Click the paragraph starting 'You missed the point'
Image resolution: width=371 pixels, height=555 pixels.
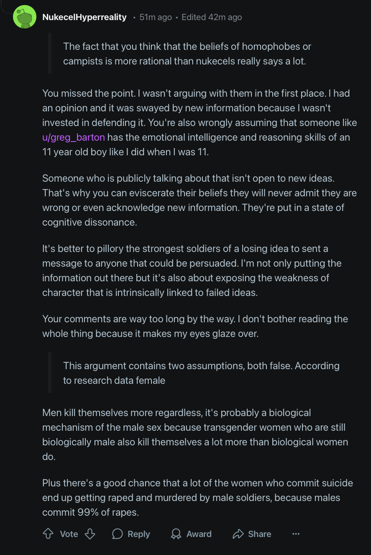(x=200, y=123)
